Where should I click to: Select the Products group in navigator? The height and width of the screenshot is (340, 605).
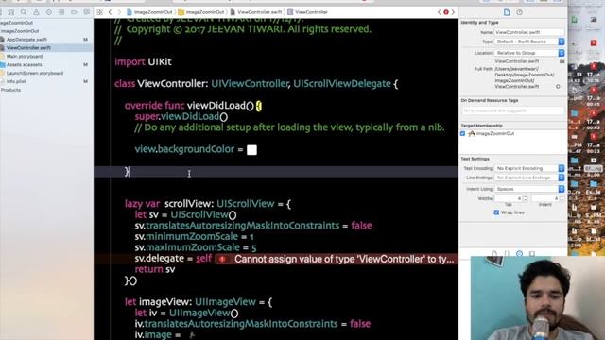pos(10,90)
